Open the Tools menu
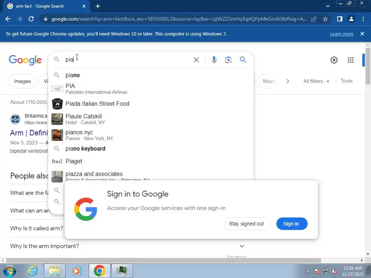 coord(346,81)
